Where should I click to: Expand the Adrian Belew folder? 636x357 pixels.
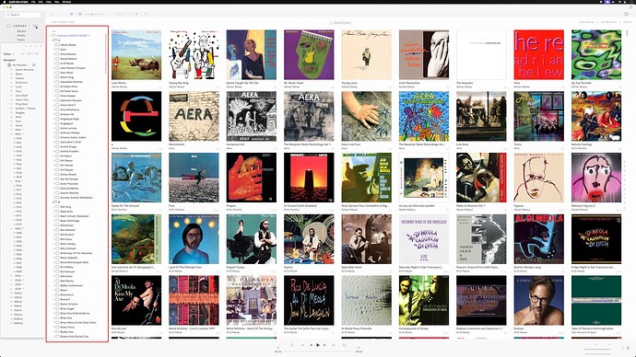coord(54,45)
